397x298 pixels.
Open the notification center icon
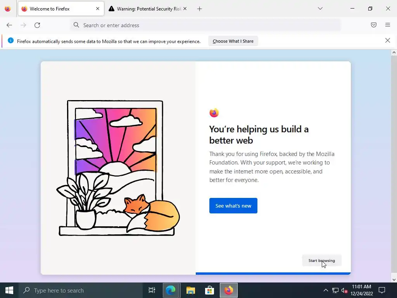[382, 290]
